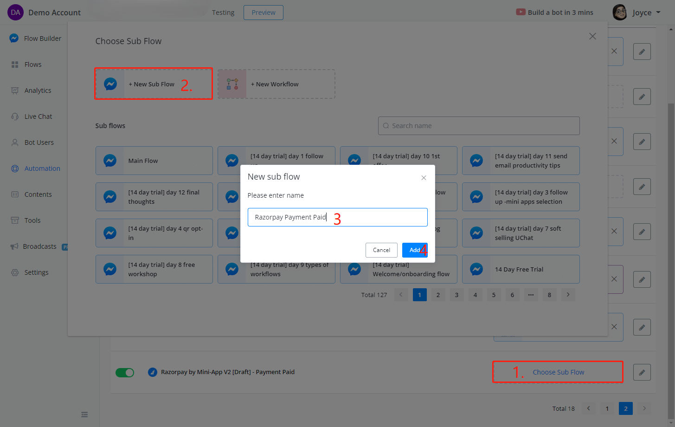Open Analytics in sidebar
The height and width of the screenshot is (427, 675).
pos(32,91)
